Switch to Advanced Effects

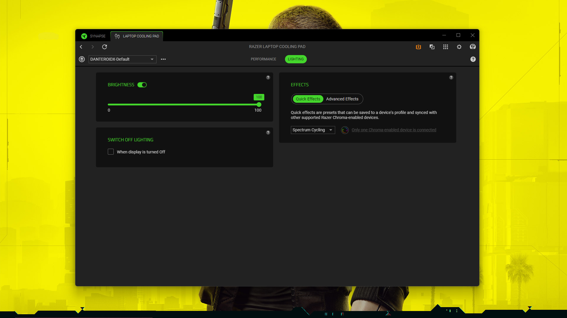(x=342, y=99)
